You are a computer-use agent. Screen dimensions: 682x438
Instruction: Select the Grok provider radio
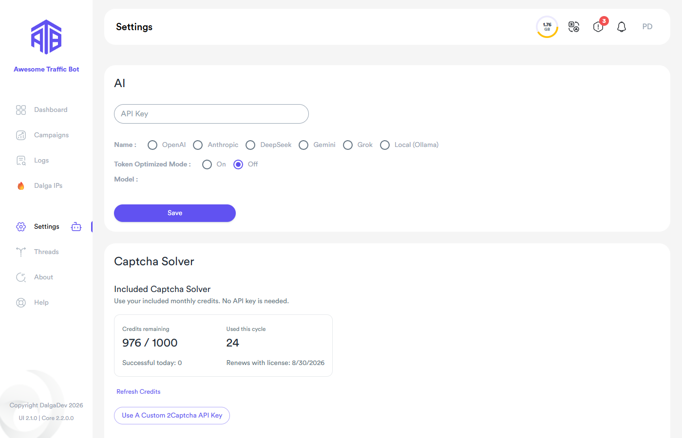pyautogui.click(x=348, y=145)
